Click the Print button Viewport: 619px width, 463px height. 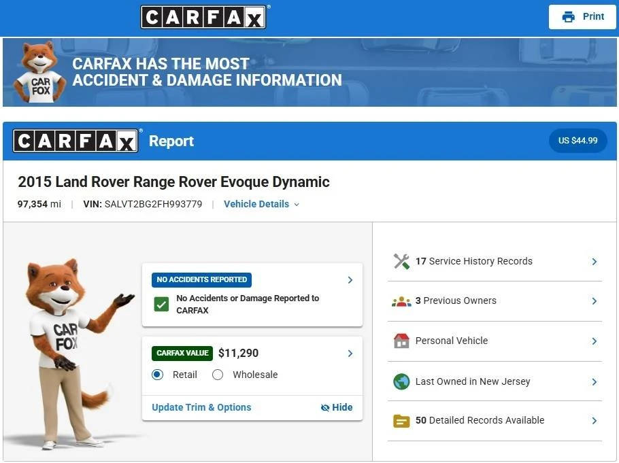coord(582,17)
